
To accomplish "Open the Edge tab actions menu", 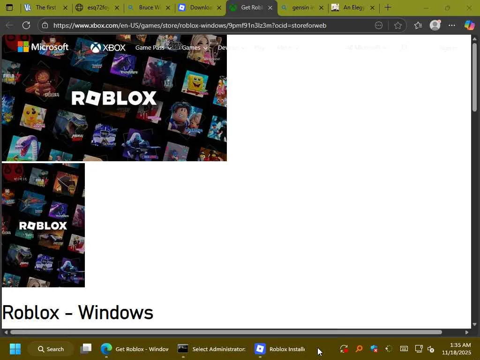I will (9, 7).
